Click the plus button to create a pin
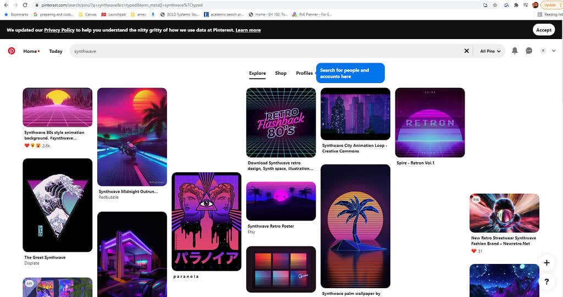563x297 pixels. (547, 263)
